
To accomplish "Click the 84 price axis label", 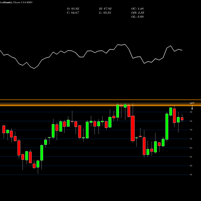I will click(x=191, y=121).
